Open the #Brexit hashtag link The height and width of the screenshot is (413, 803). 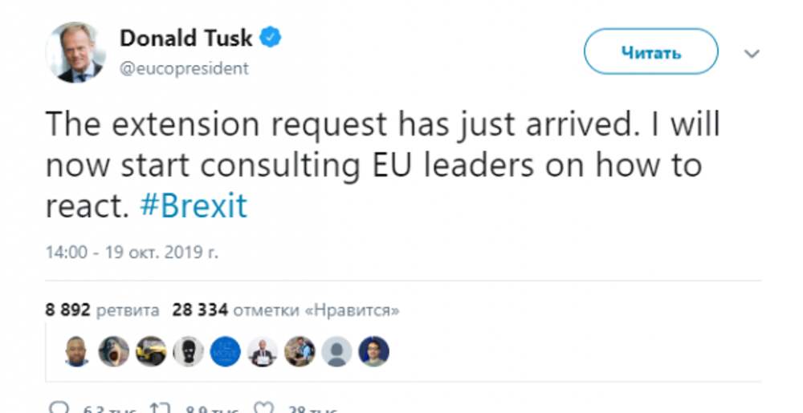click(194, 206)
